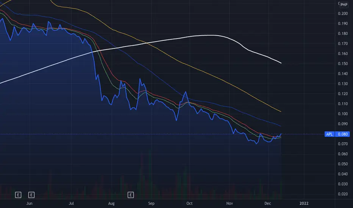Click the 0.050 price axis label
Screen dimensions: 353x208
point(343,164)
